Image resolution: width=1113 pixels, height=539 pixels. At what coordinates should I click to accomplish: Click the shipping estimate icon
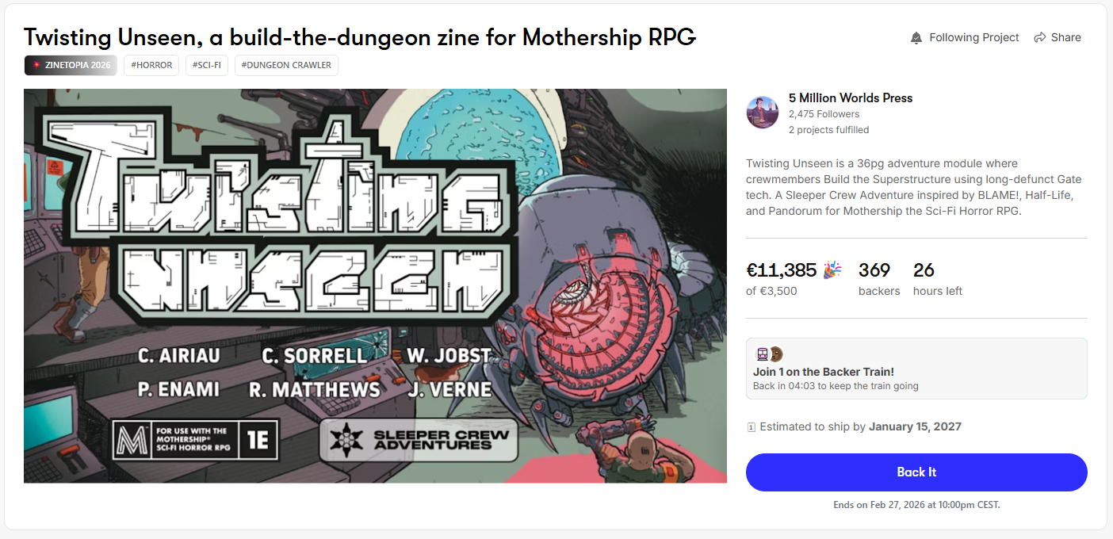pos(751,427)
